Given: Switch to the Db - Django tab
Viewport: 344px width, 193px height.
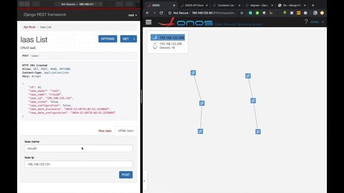Looking at the screenshot, I should (x=292, y=5).
